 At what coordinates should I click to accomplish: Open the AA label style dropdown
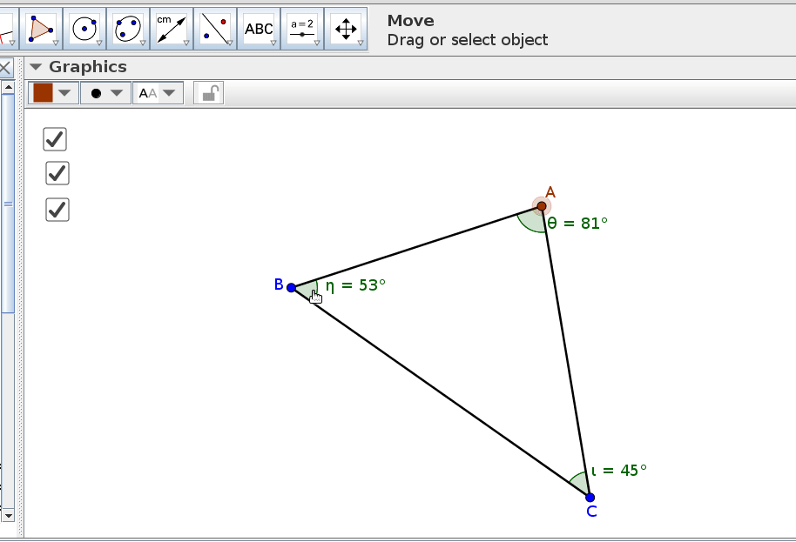click(x=158, y=93)
